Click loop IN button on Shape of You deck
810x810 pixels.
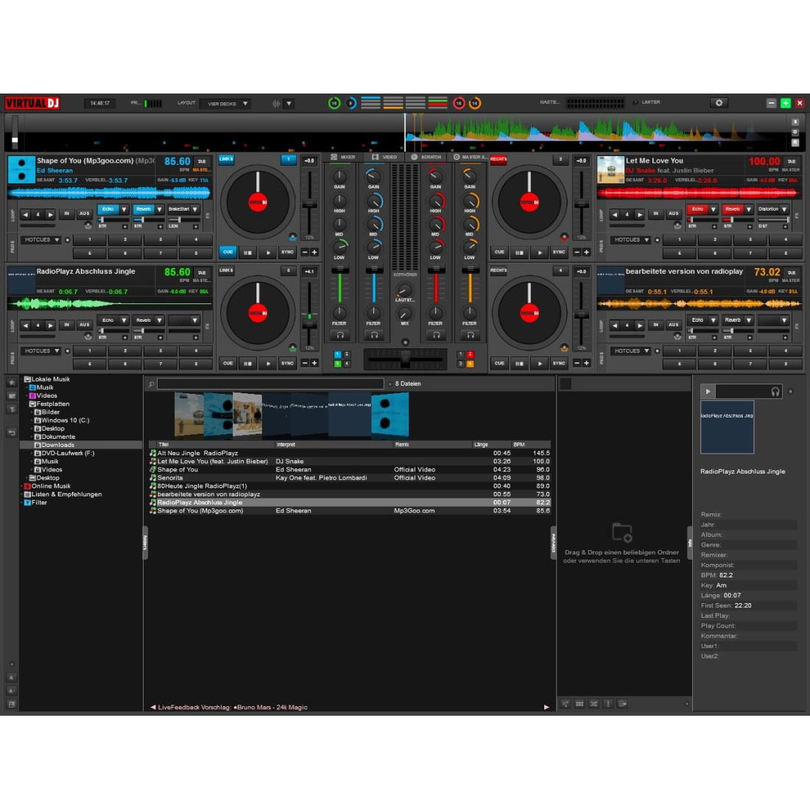(66, 214)
